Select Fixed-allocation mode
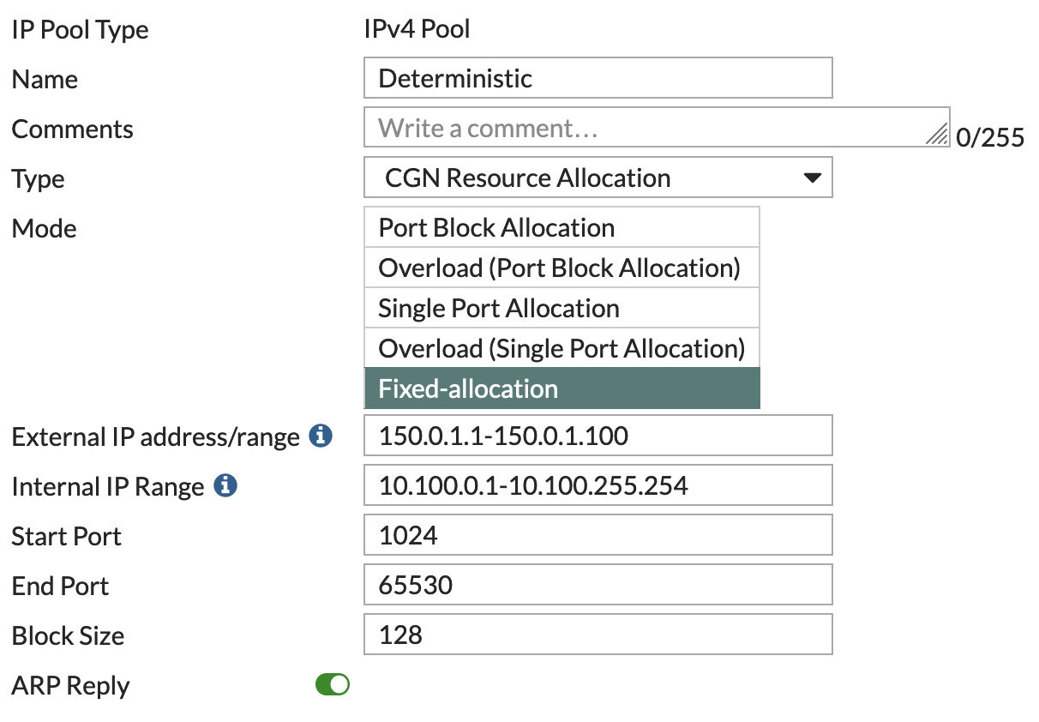 562,388
